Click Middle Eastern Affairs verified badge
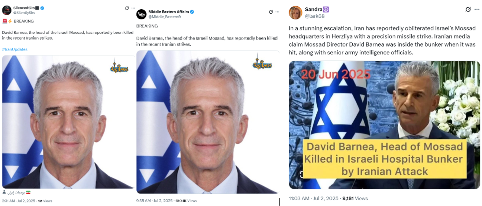Viewport: 482px width, 206px height. click(x=192, y=12)
